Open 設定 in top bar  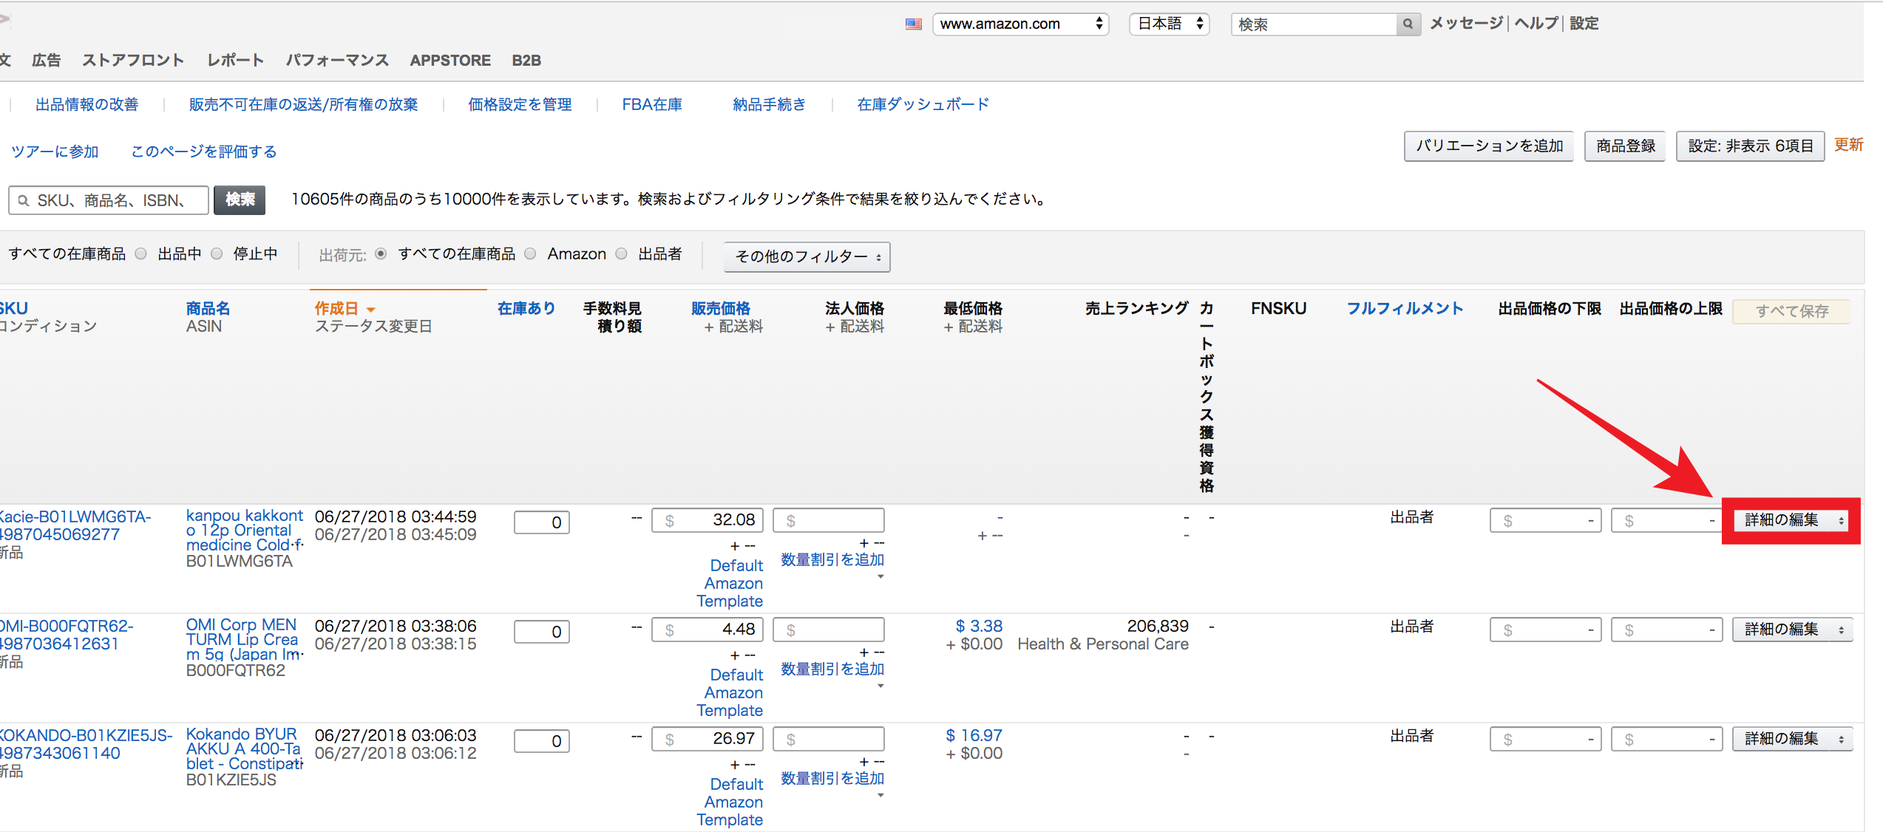pos(1584,24)
